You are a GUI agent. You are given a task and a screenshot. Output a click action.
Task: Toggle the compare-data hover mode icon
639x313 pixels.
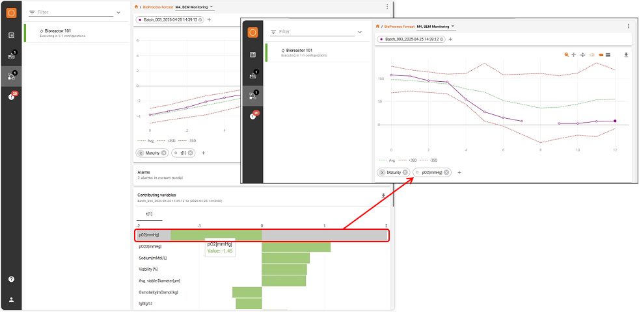(x=608, y=55)
